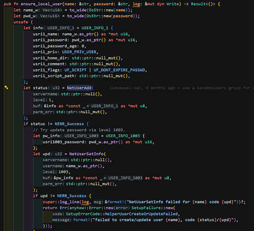Click the usri1_home_dir field
254x231 pixels.
(50, 58)
